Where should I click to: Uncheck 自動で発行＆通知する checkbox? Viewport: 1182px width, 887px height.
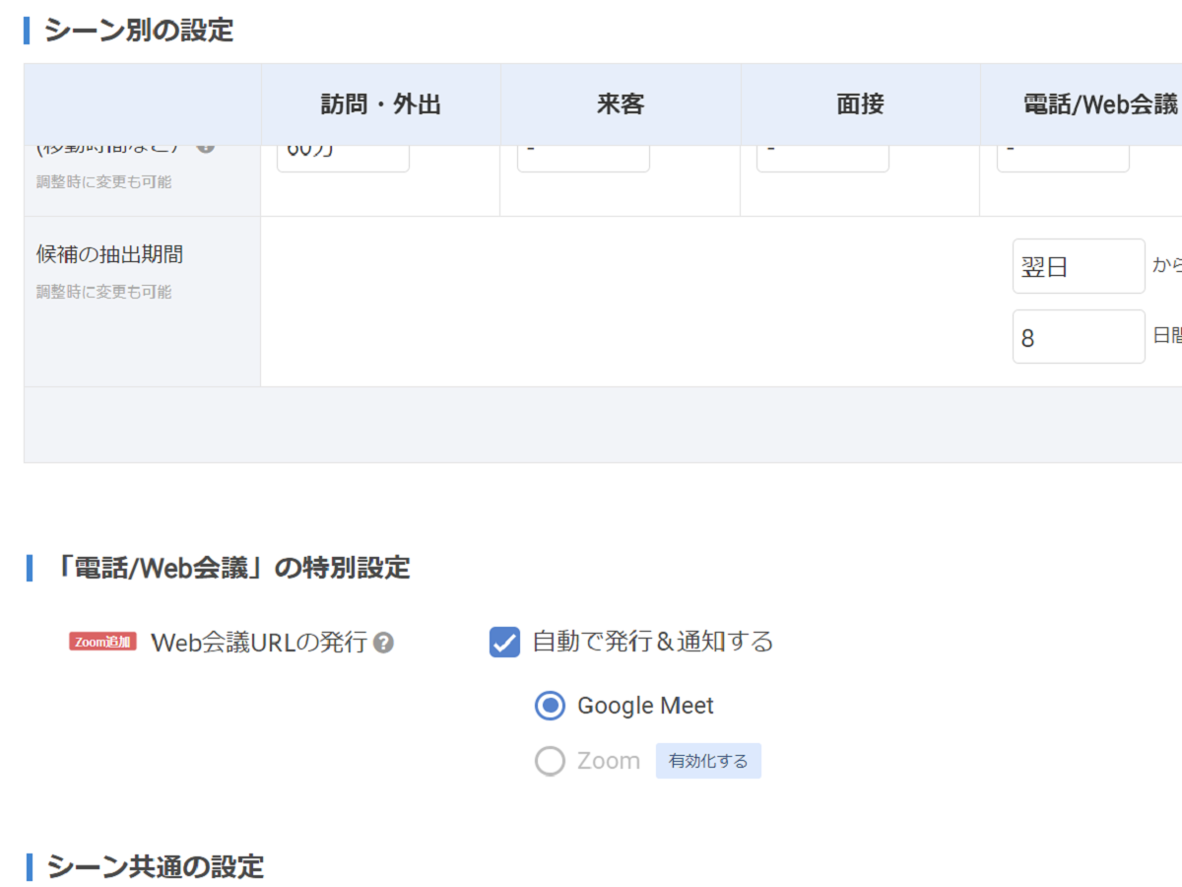[504, 643]
